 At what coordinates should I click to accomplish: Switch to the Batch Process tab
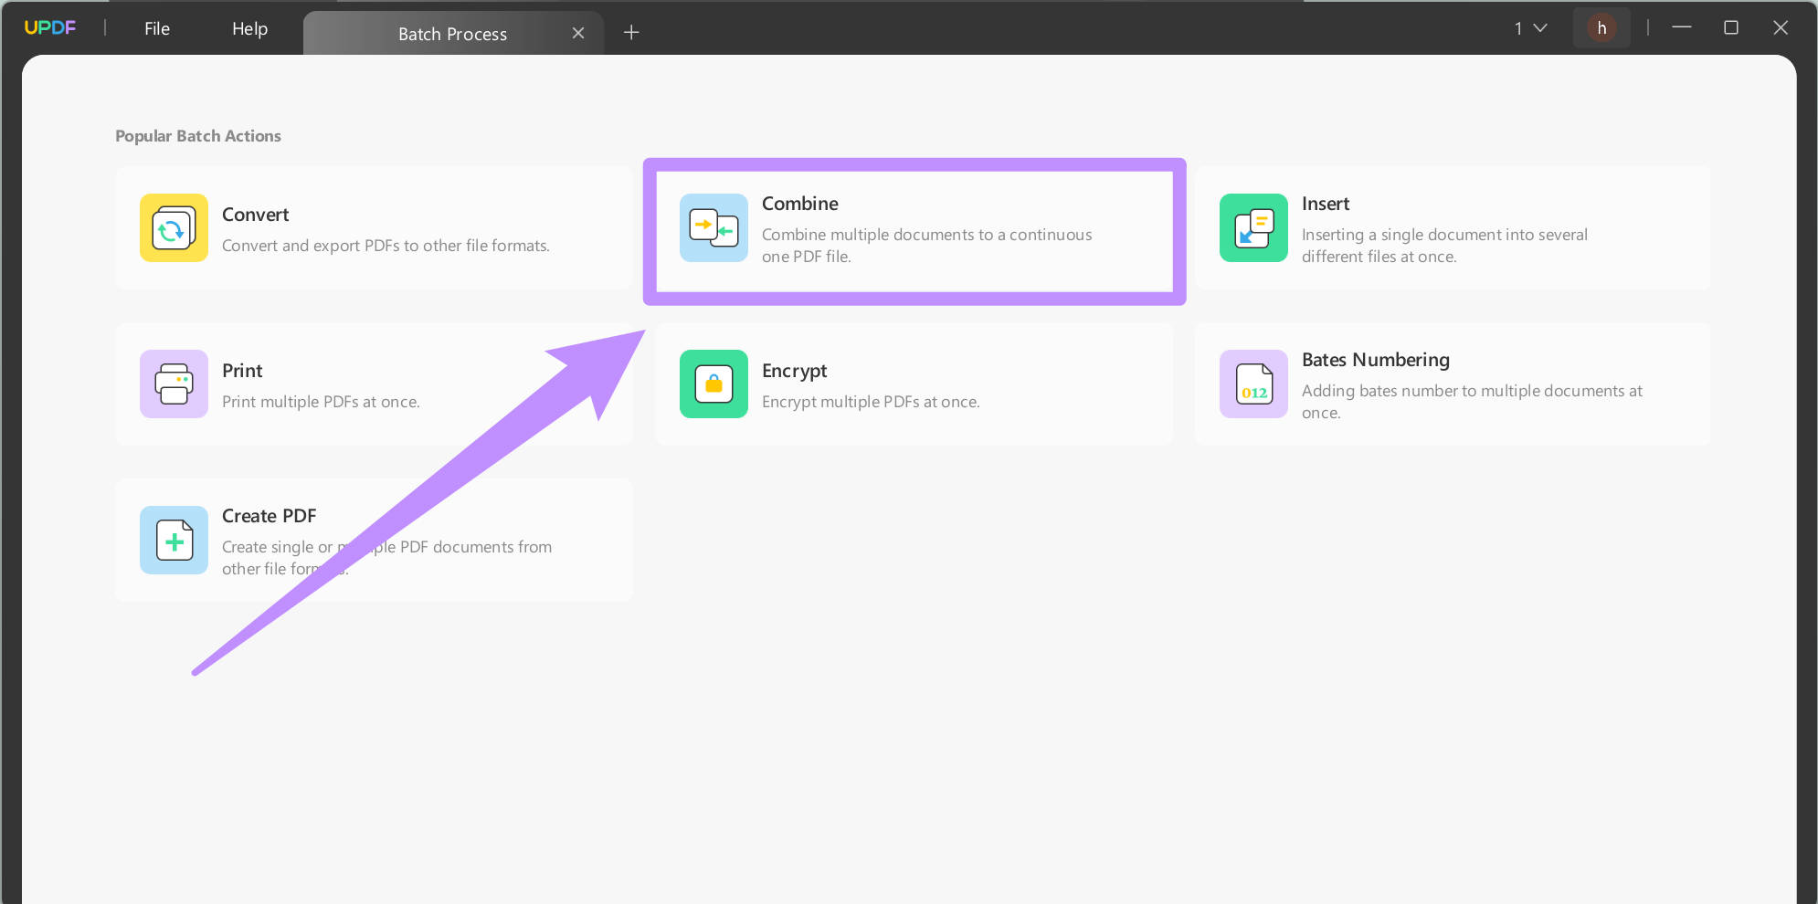pyautogui.click(x=452, y=34)
